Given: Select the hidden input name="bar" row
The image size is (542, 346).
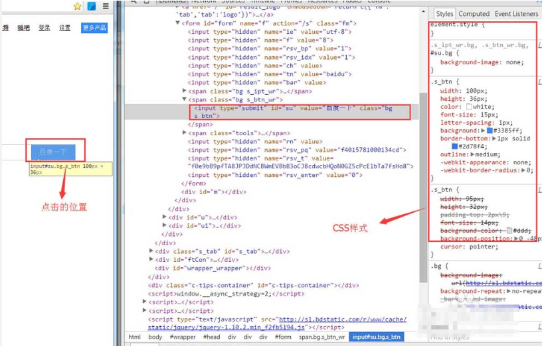Looking at the screenshot, I should pos(257,82).
